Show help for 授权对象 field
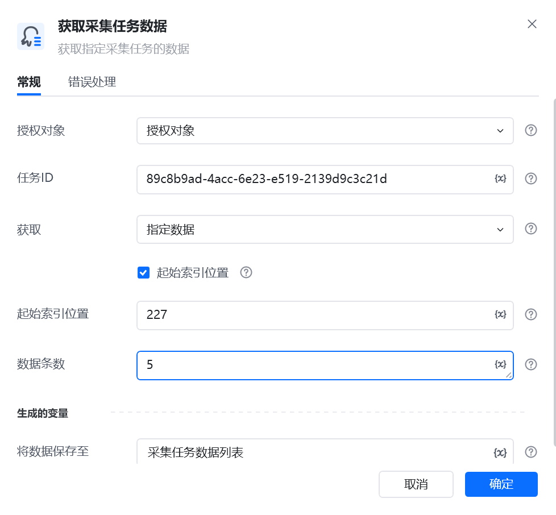 (530, 130)
